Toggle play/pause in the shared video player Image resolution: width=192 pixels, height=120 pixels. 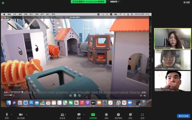[x=75, y=95]
